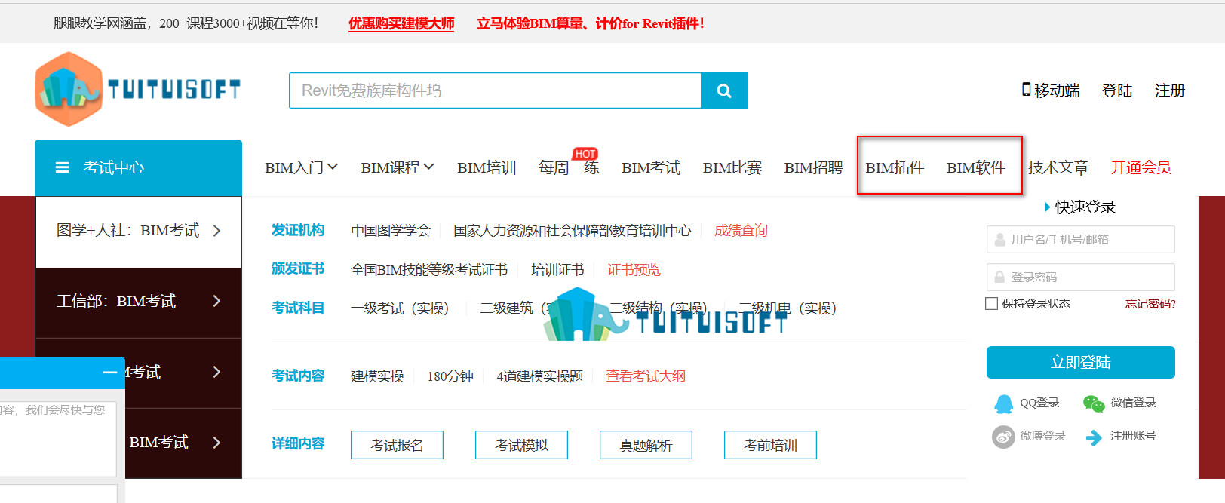Tap the mobile phone icon 移动端
1225x503 pixels.
point(1026,90)
